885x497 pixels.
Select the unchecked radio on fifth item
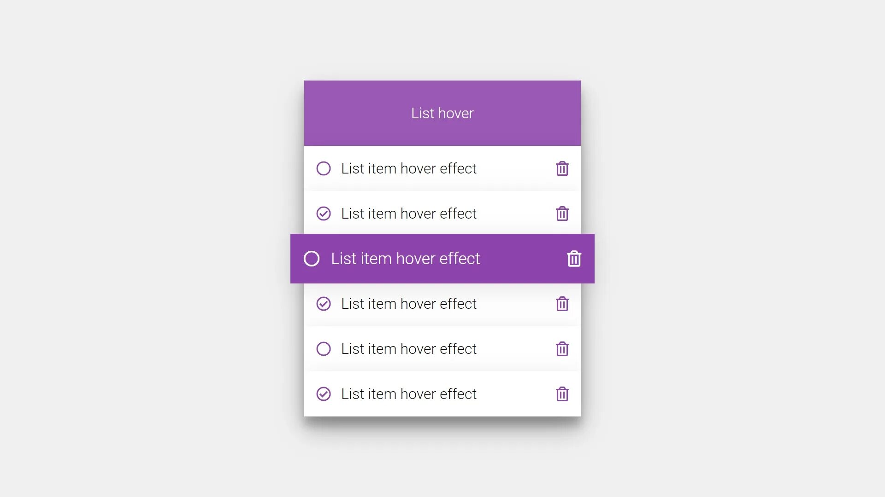click(x=323, y=348)
